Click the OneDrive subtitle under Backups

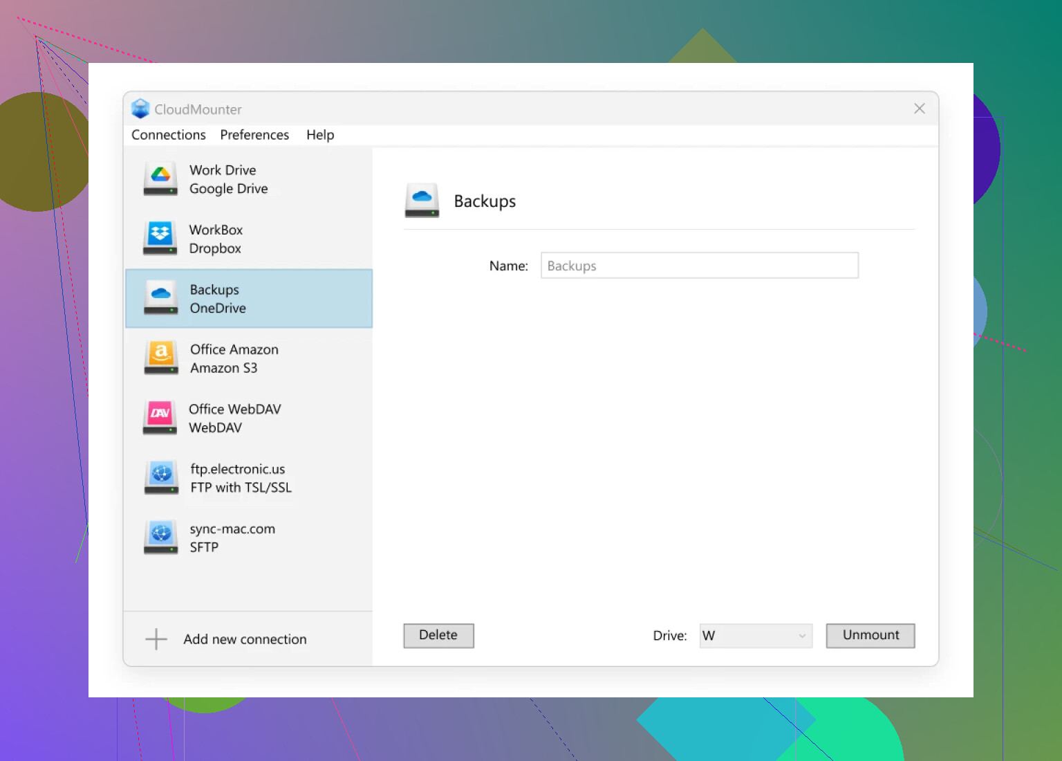coord(218,309)
